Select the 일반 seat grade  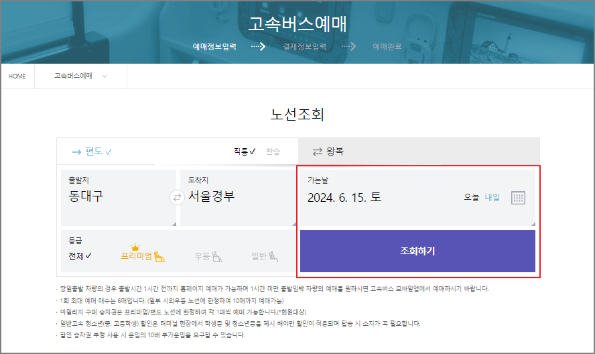click(265, 256)
